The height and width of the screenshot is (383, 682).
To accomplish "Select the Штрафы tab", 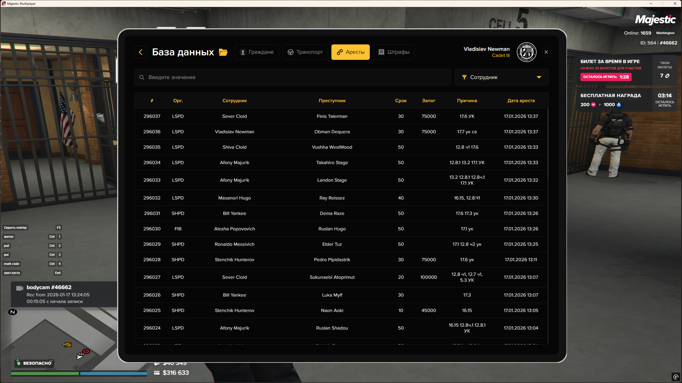I will coord(394,52).
